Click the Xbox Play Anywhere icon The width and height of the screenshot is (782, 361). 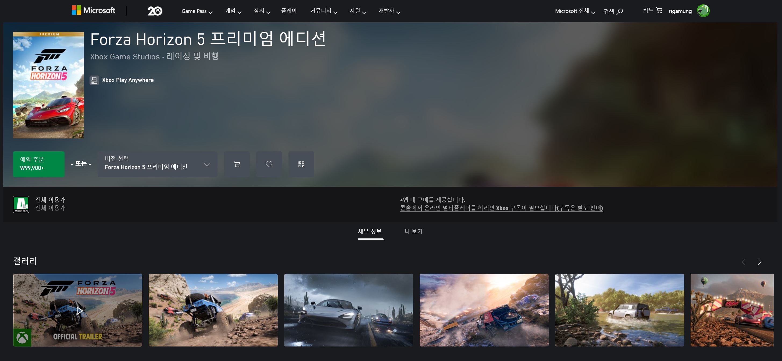pyautogui.click(x=94, y=80)
